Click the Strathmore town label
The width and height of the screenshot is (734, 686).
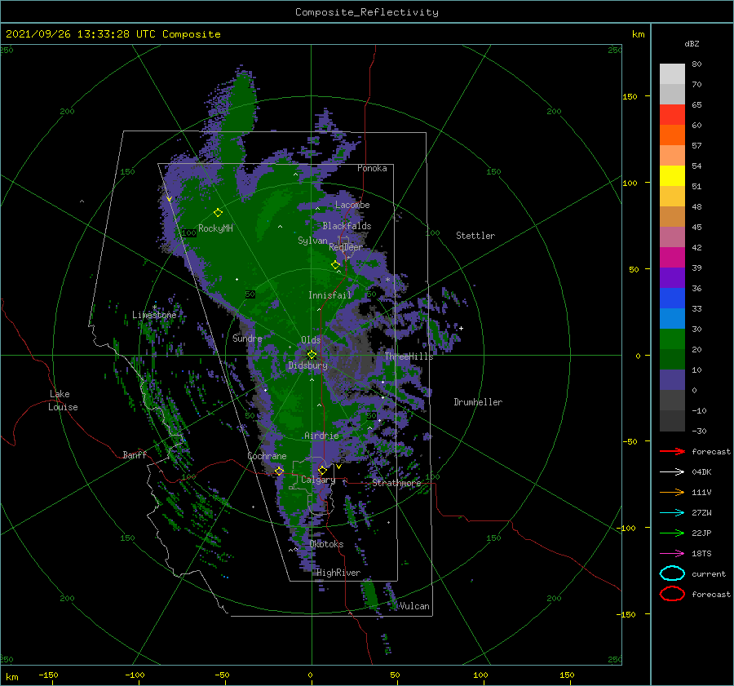[x=396, y=483]
